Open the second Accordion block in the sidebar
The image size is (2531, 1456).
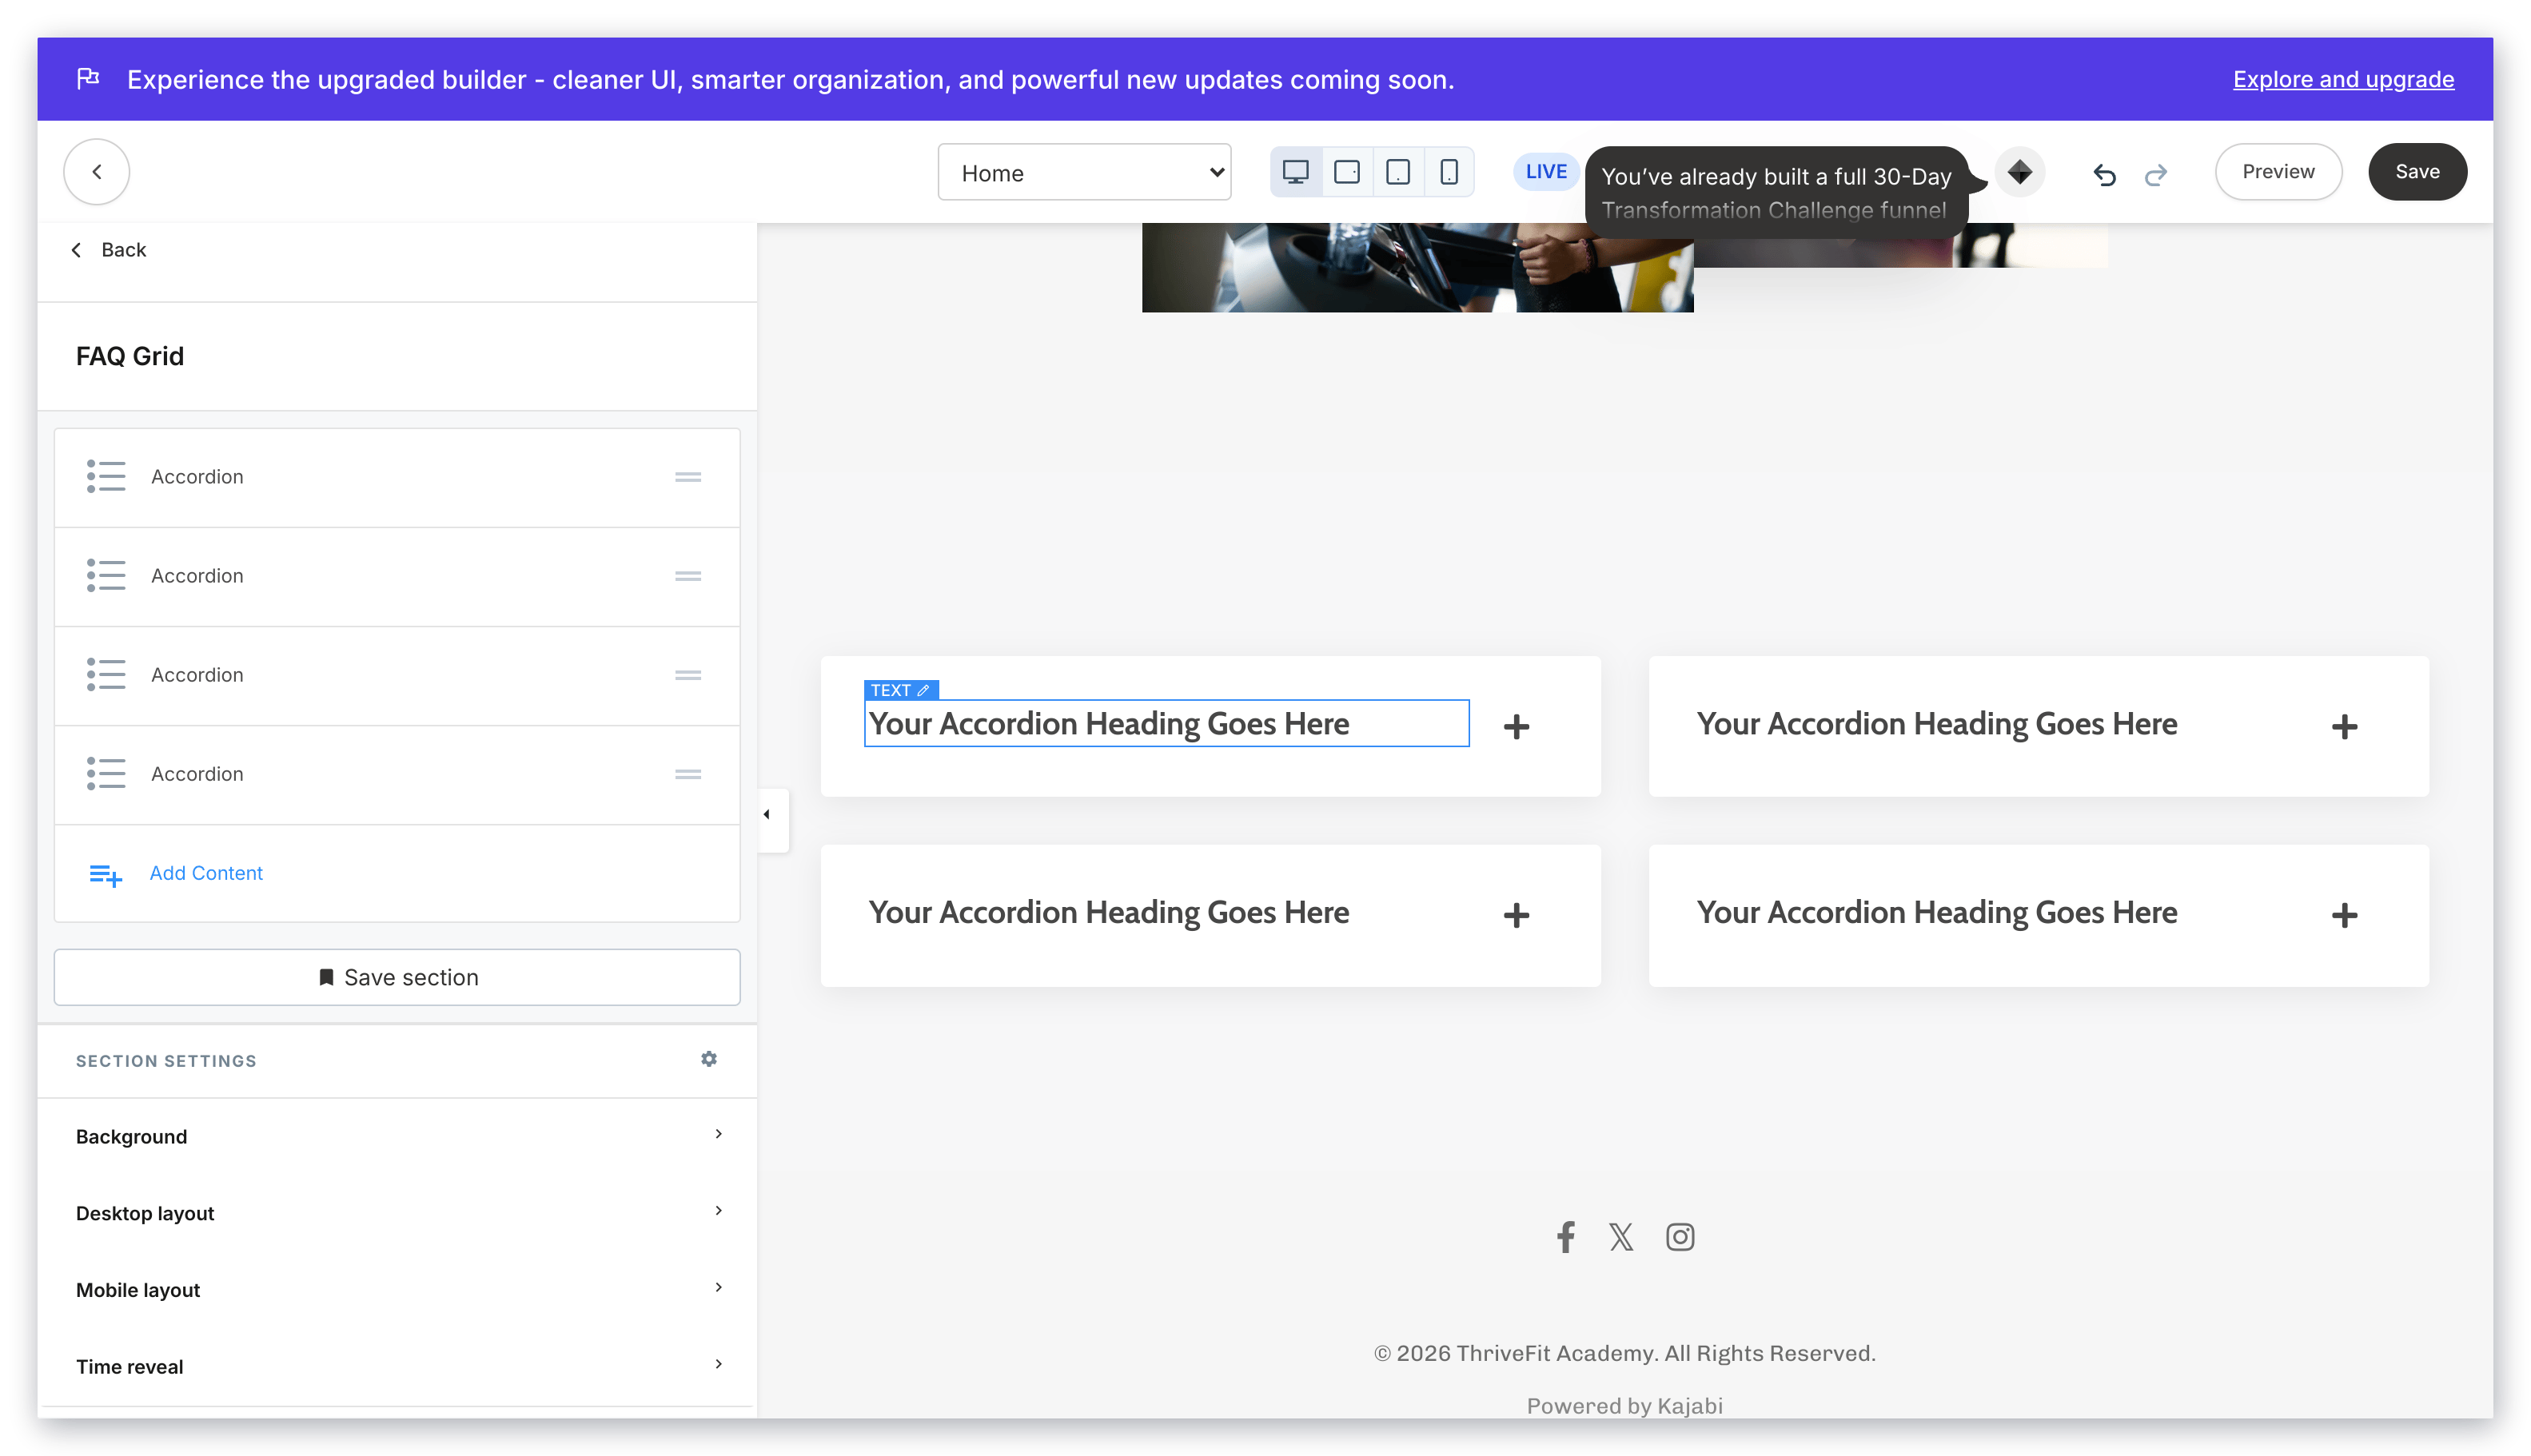coord(397,576)
